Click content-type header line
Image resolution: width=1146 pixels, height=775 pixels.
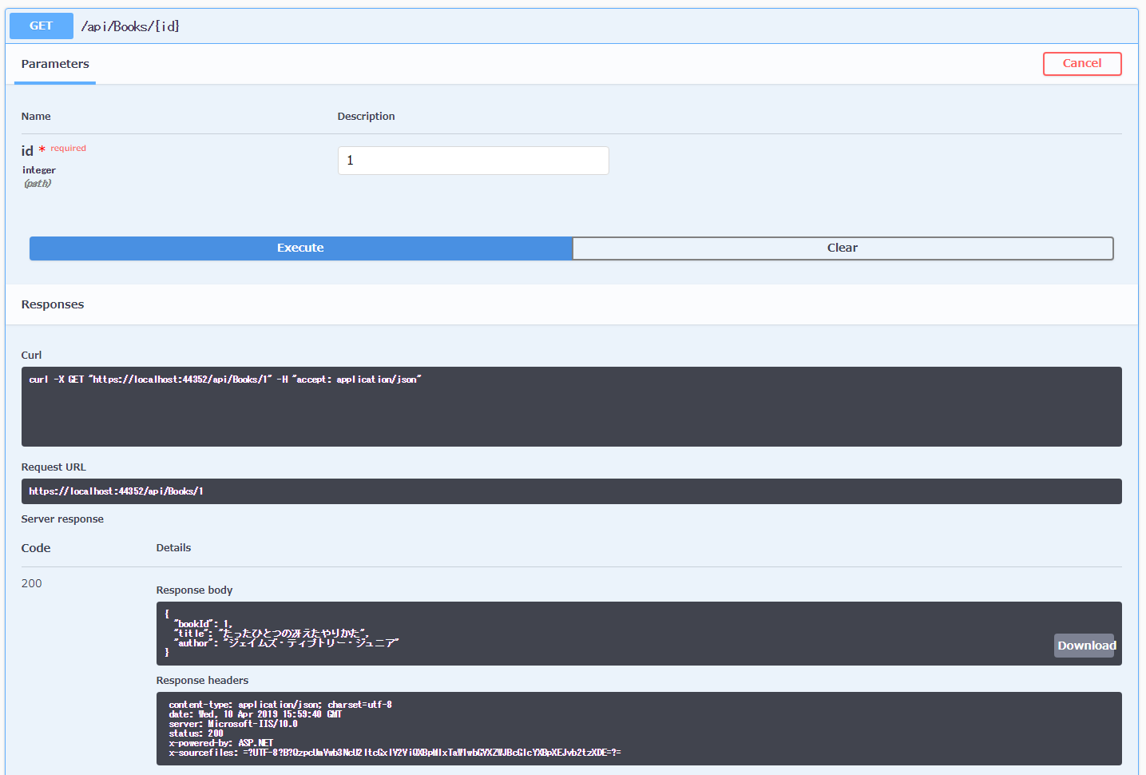click(x=280, y=705)
